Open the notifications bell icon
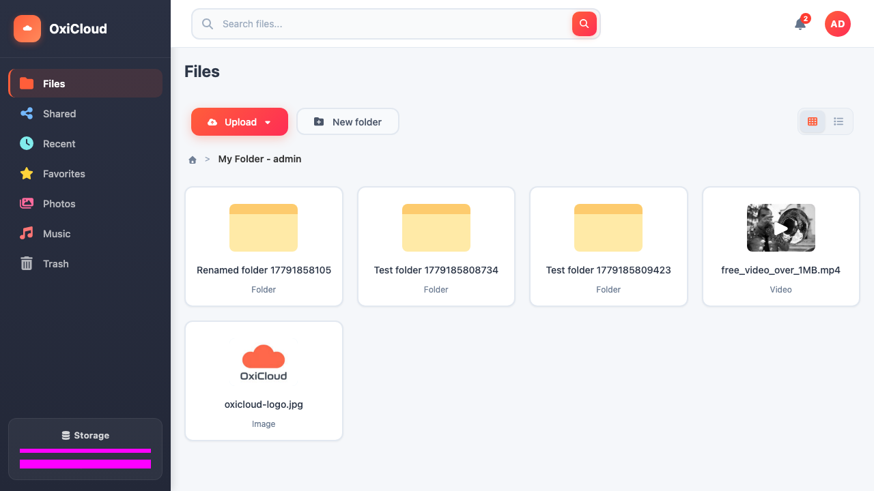 coord(800,24)
